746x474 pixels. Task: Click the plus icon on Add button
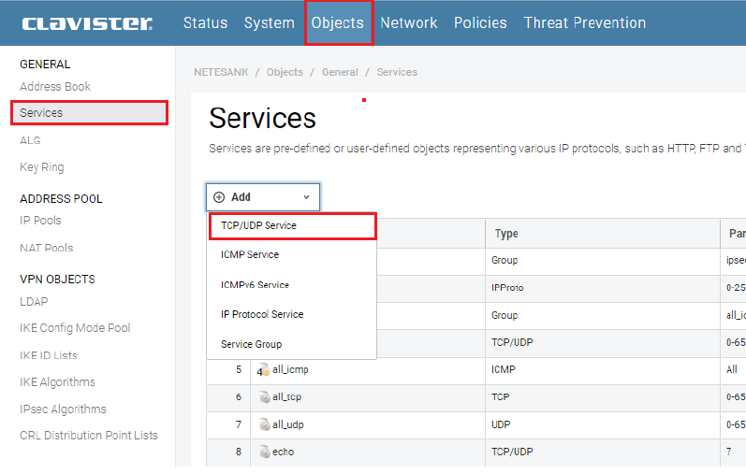coord(219,197)
